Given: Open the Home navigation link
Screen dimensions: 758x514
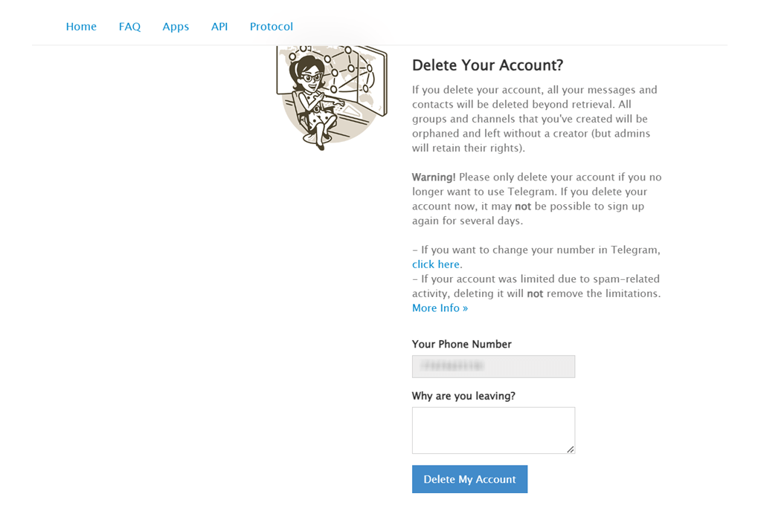Looking at the screenshot, I should (81, 27).
